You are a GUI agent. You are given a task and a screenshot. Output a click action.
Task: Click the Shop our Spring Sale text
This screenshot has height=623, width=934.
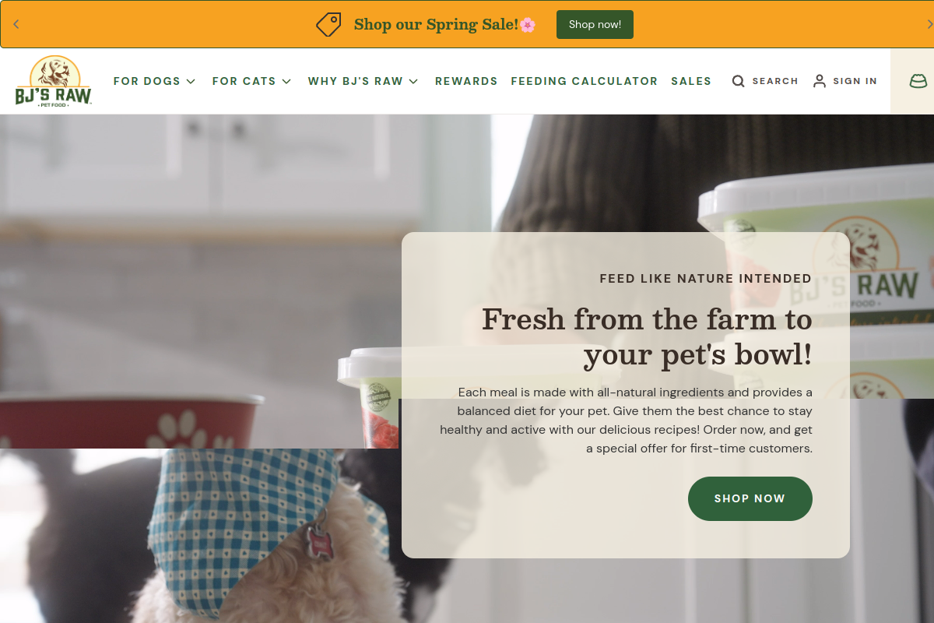click(x=436, y=24)
